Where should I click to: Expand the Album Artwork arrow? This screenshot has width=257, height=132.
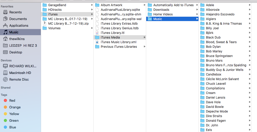(145, 5)
